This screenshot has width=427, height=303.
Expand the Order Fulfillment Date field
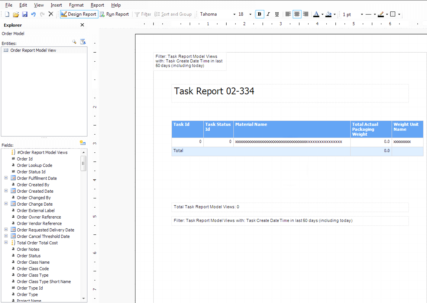click(x=6, y=178)
